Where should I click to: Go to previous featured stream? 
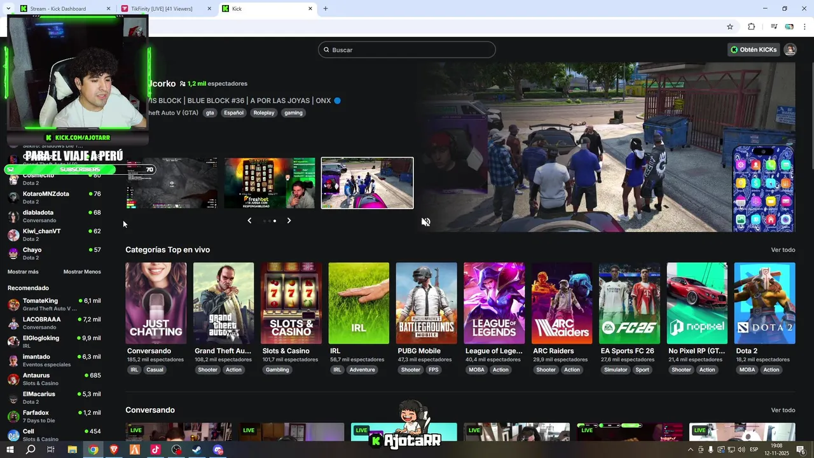(249, 221)
